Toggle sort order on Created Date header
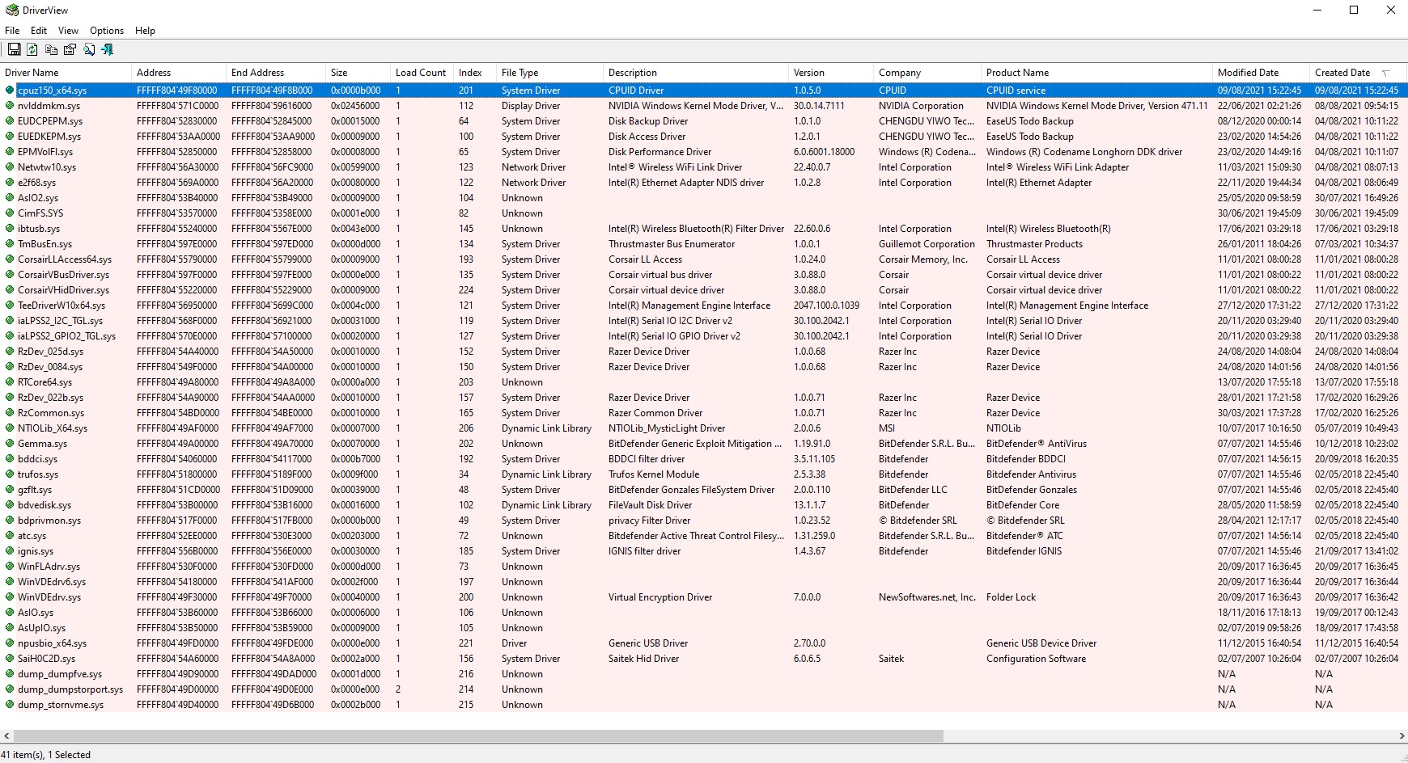The width and height of the screenshot is (1408, 763). pyautogui.click(x=1359, y=73)
